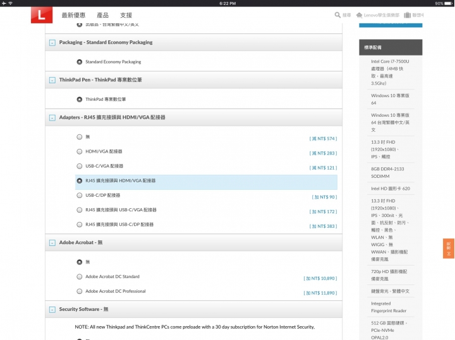Select RJ45 擴充接頭與 HDMI/VGA 配接器 option
Viewport: 455px width, 340px height.
click(79, 180)
